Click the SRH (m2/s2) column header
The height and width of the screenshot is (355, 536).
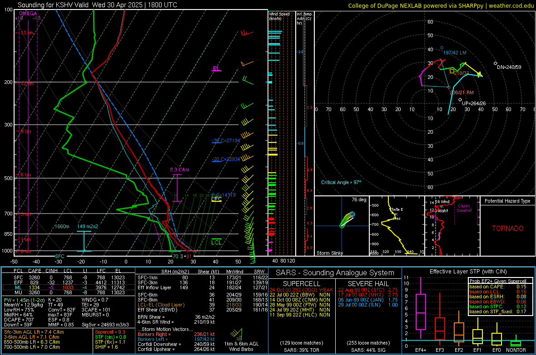tap(176, 272)
